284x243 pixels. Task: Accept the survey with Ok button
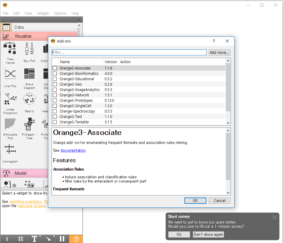(179, 234)
